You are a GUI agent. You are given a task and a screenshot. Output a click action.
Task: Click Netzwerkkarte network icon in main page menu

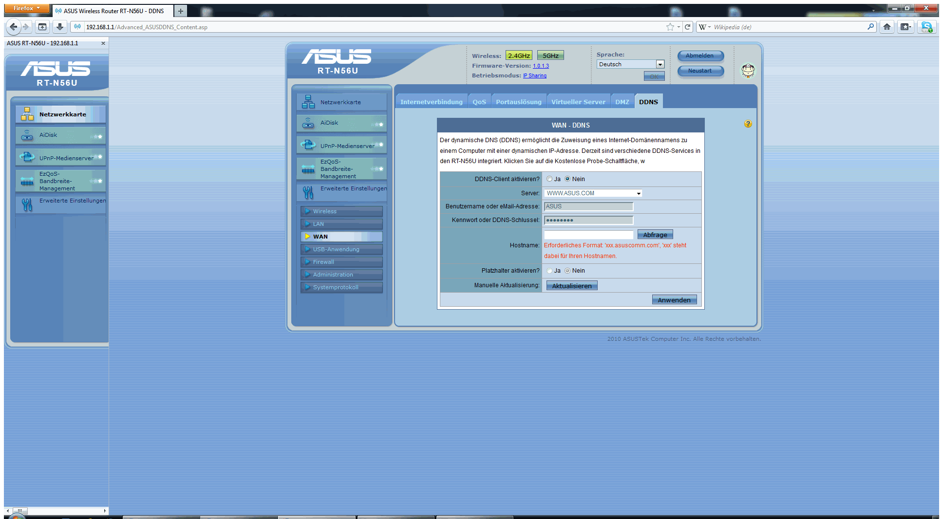click(308, 102)
